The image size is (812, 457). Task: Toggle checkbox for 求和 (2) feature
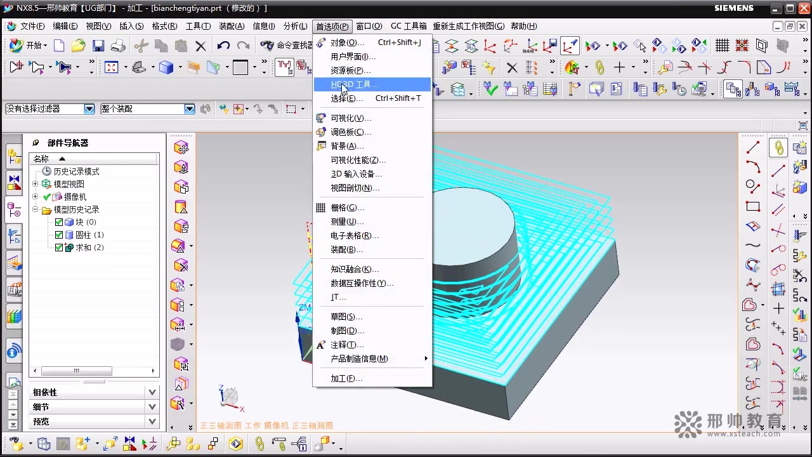(59, 248)
